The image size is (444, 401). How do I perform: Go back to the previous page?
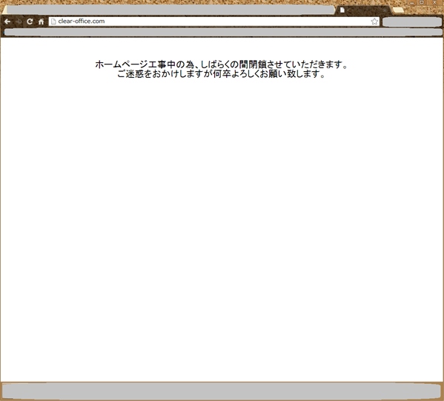[x=7, y=21]
